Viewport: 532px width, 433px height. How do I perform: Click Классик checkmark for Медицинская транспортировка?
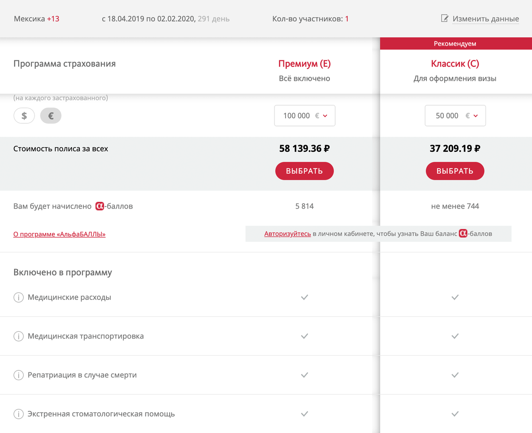(x=455, y=336)
